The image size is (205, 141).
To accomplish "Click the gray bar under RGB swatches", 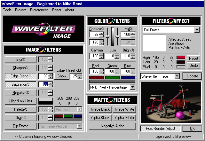I will pos(112,81).
